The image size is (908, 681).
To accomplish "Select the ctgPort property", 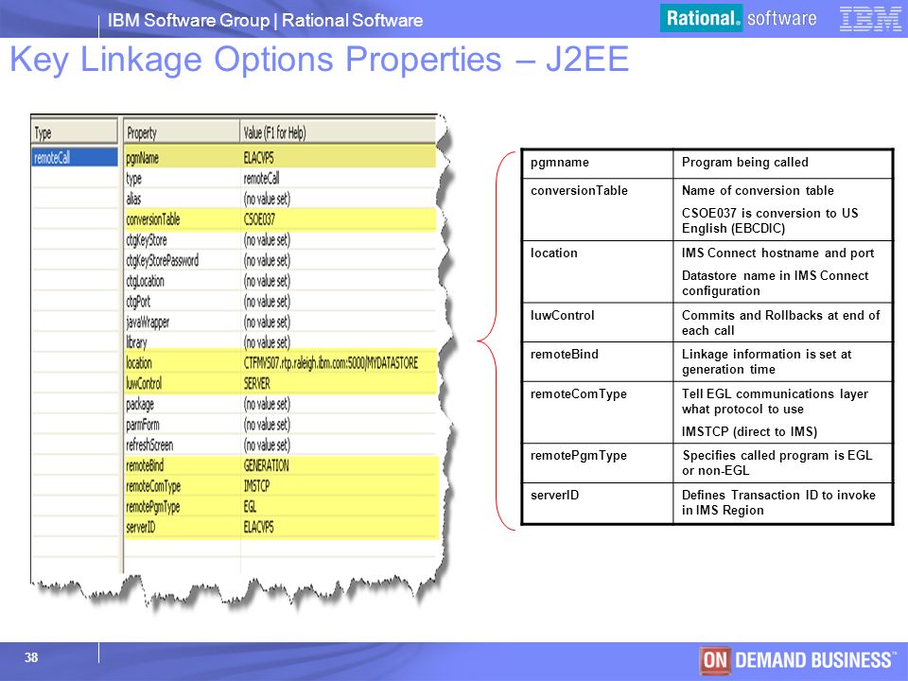I will click(138, 301).
